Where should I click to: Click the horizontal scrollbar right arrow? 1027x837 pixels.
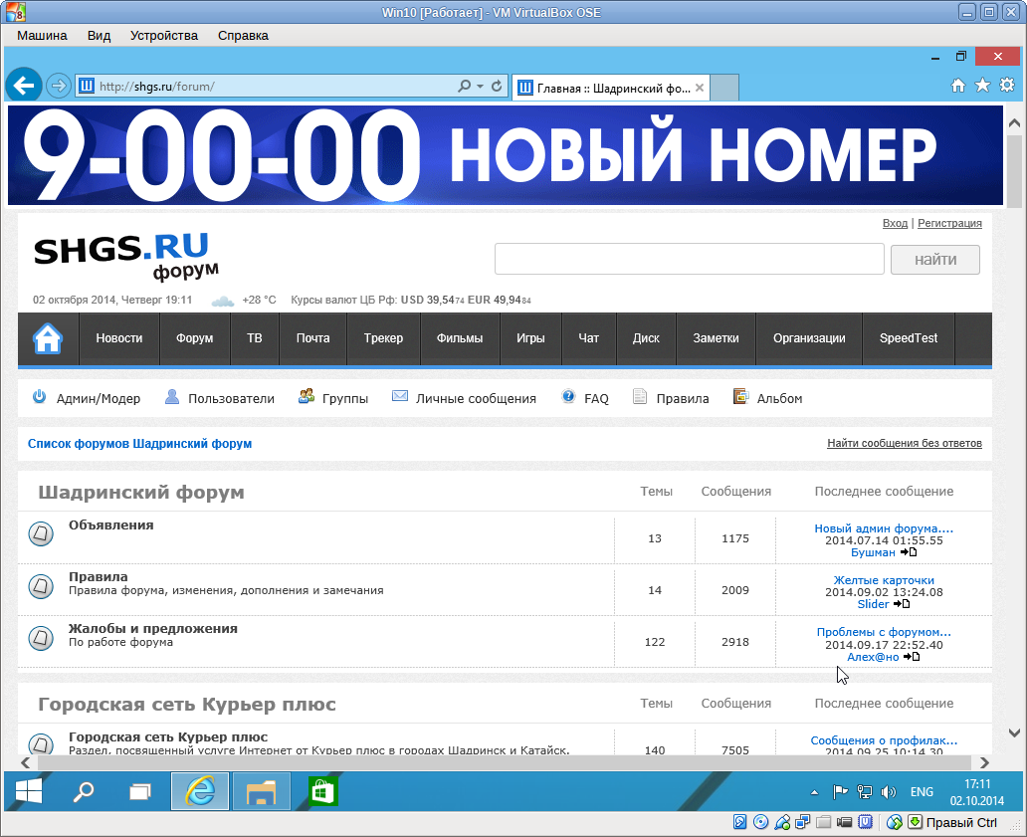point(984,762)
